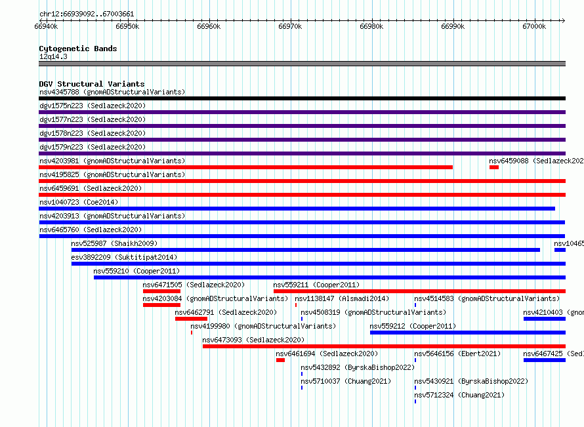Click the 66970k ruler tick mark

(x=291, y=21)
